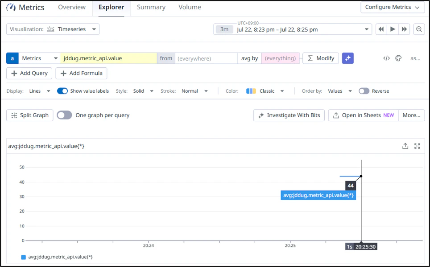This screenshot has height=267, width=430.
Task: Click the play button for live mode
Action: (x=393, y=29)
